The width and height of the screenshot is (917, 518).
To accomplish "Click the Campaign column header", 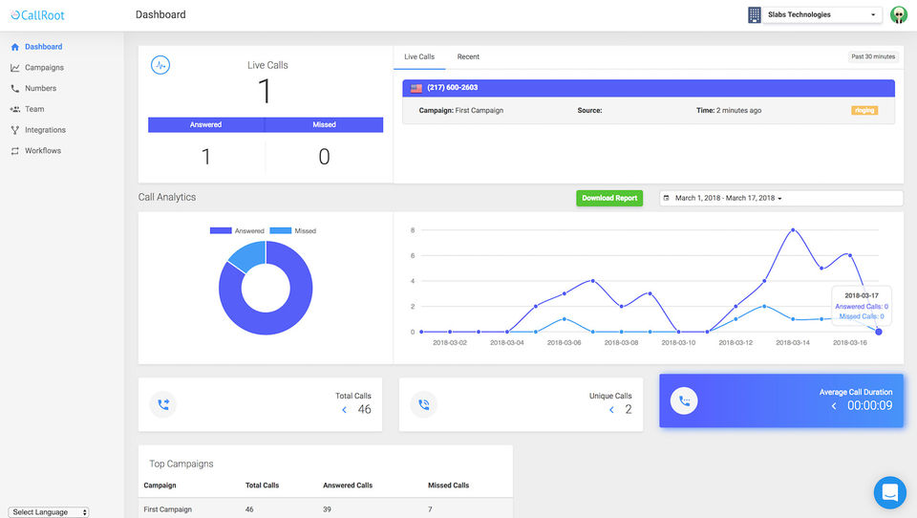I will click(x=160, y=486).
